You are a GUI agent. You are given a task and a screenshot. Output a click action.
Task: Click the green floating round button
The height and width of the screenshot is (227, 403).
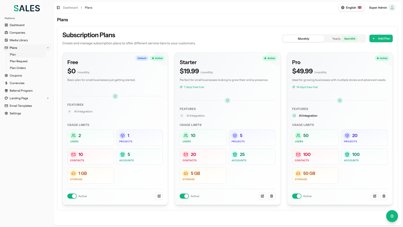coord(392,216)
